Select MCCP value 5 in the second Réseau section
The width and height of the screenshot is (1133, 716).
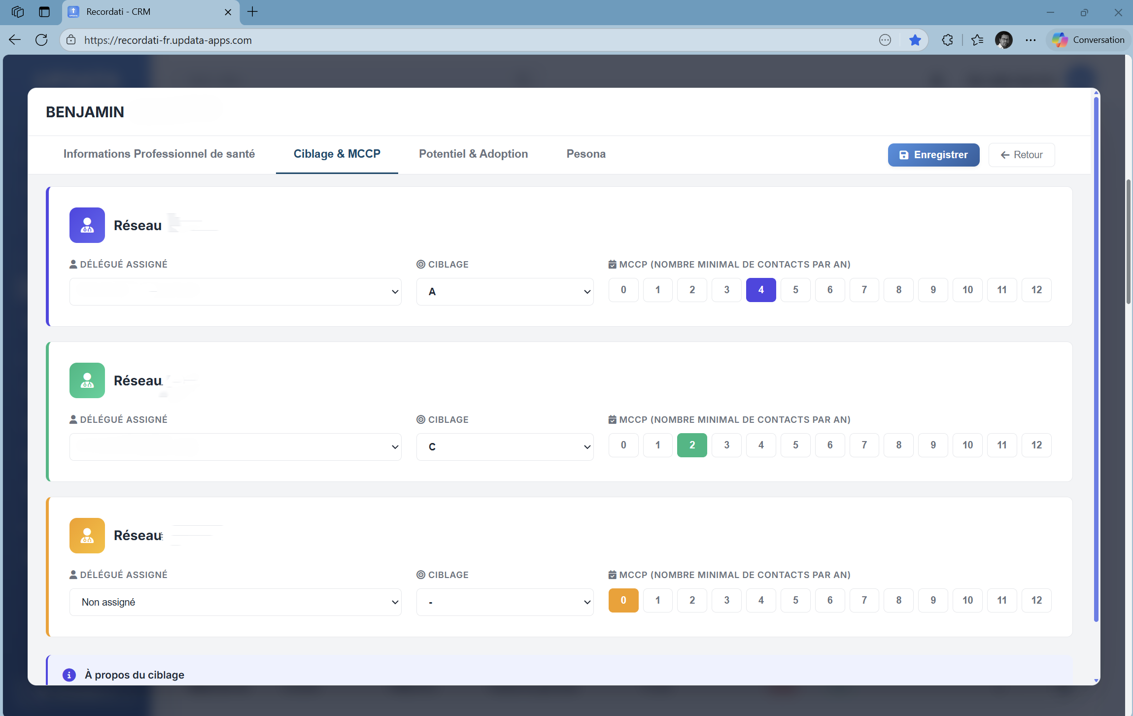(x=795, y=445)
